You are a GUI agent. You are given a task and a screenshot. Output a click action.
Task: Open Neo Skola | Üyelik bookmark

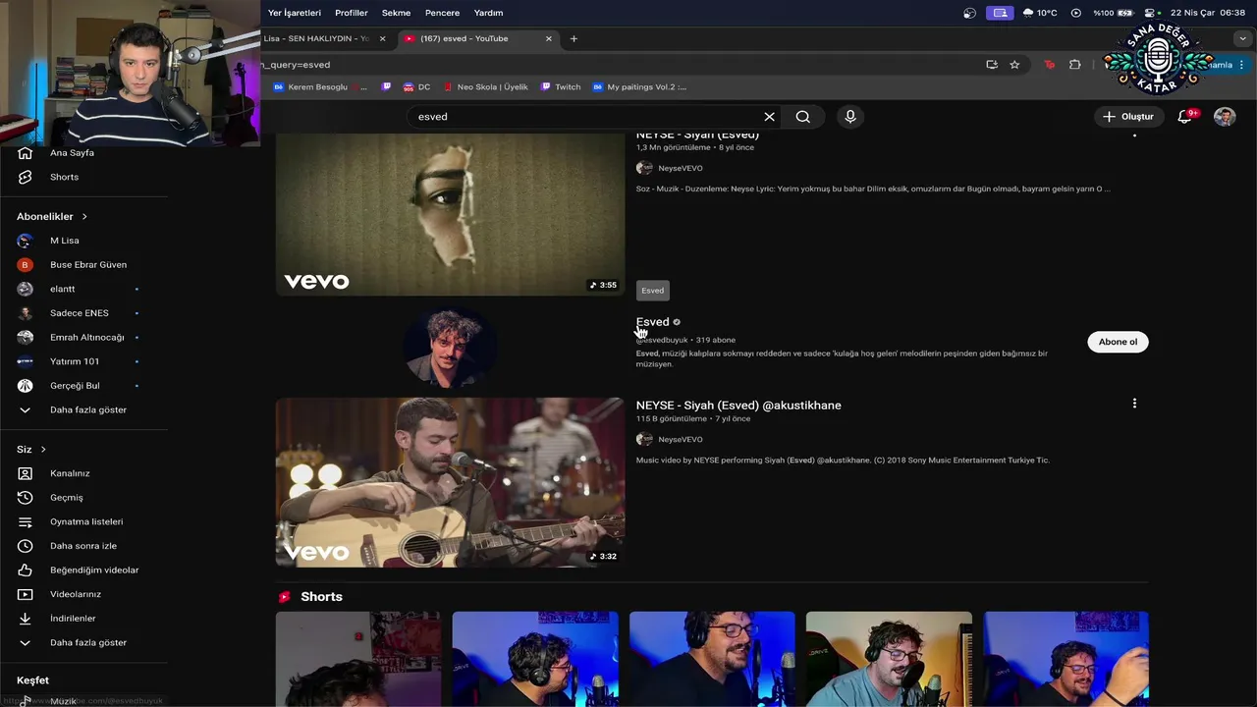pos(485,86)
